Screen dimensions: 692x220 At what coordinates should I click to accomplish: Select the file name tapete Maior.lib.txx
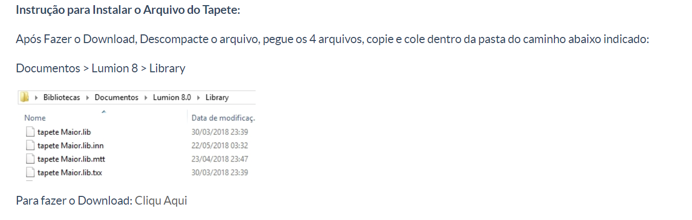[70, 172]
